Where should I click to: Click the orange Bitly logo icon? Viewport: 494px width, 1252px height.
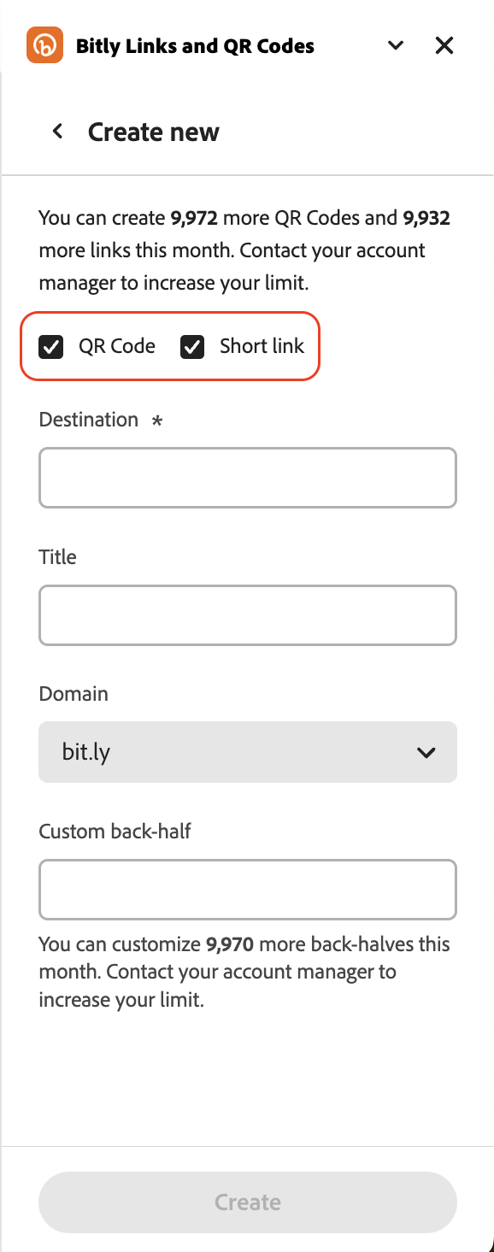[x=45, y=45]
